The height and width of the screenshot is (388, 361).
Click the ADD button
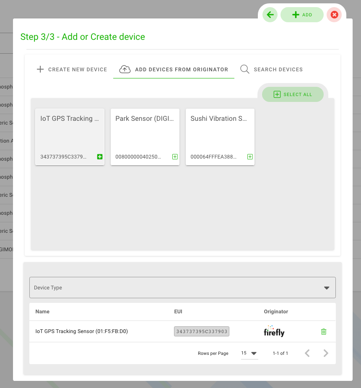[x=302, y=15]
